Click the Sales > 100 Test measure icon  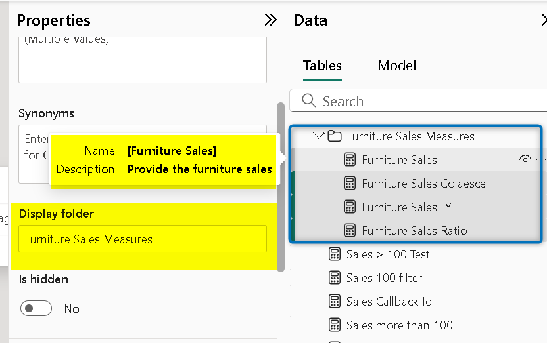tap(335, 254)
